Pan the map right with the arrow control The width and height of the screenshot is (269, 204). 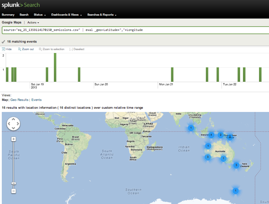pyautogui.click(x=17, y=124)
